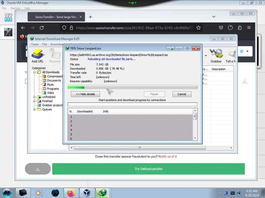Open the File menu in IDM

tap(45, 44)
